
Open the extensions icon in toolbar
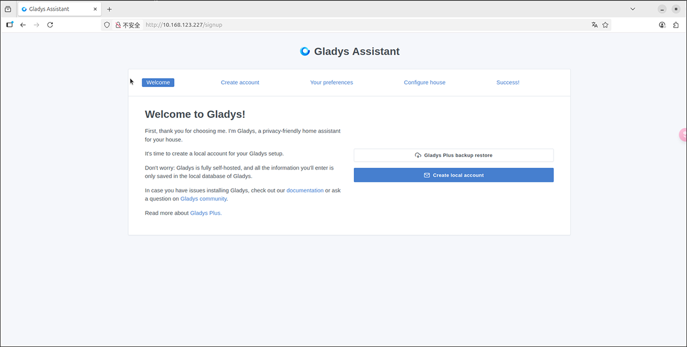[676, 25]
